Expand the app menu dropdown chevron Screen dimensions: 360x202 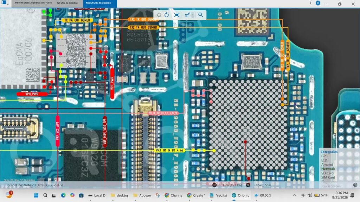(x=8, y=4)
